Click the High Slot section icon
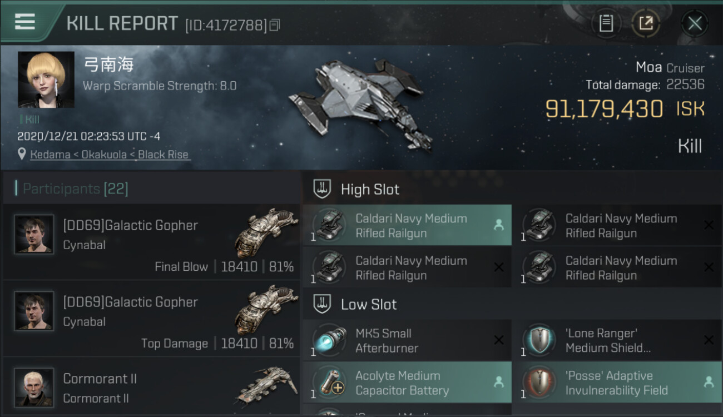This screenshot has height=417, width=723. (x=323, y=189)
